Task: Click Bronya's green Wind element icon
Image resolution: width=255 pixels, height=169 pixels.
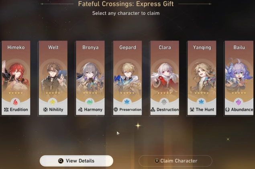Action: pos(90,102)
